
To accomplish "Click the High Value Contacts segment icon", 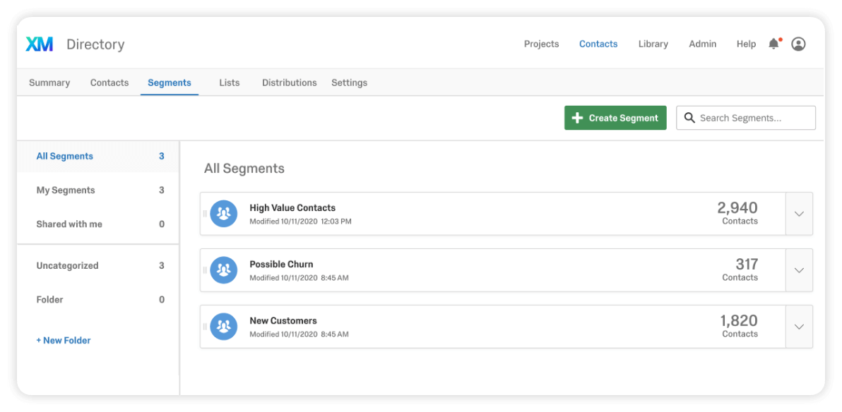I will pos(224,214).
